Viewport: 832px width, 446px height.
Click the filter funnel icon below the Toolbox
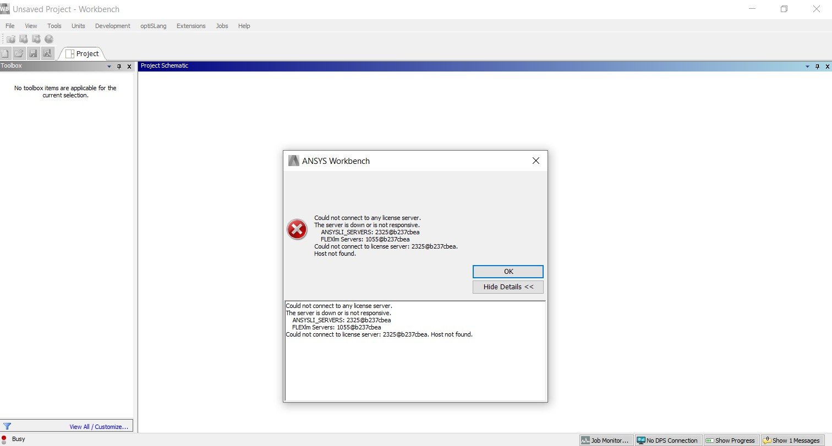7,426
